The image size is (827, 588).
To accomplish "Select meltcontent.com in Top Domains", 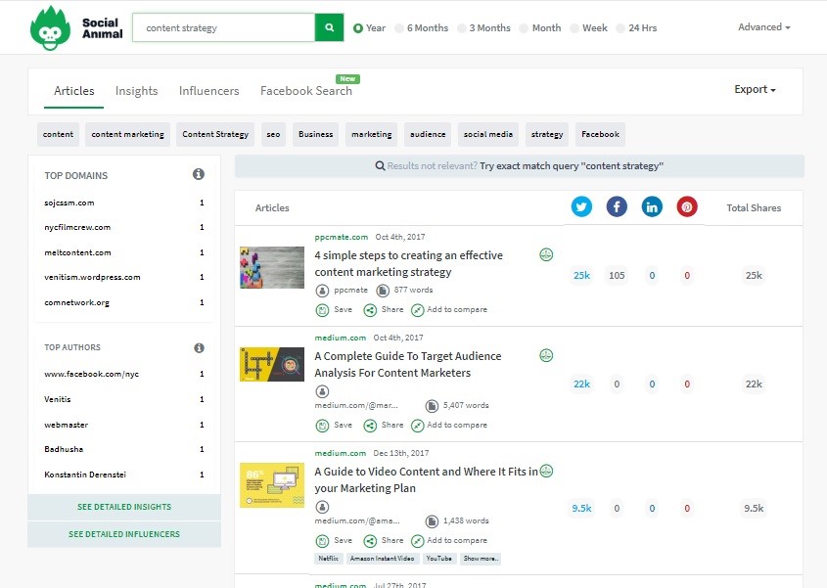I will tap(77, 252).
